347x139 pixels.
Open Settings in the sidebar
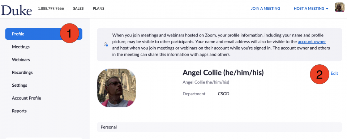click(x=20, y=85)
